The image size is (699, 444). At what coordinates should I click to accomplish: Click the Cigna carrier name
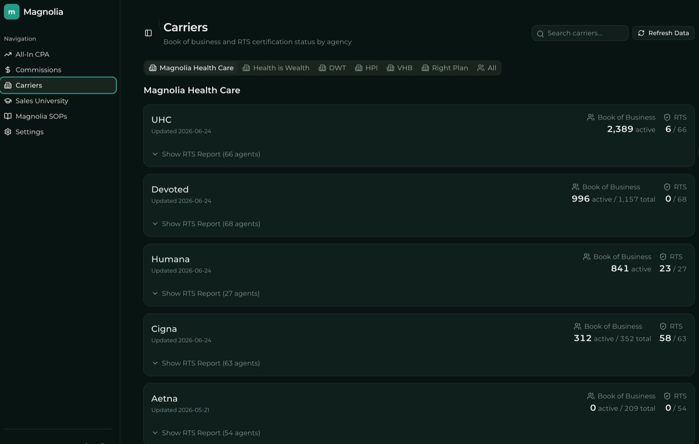pos(164,329)
